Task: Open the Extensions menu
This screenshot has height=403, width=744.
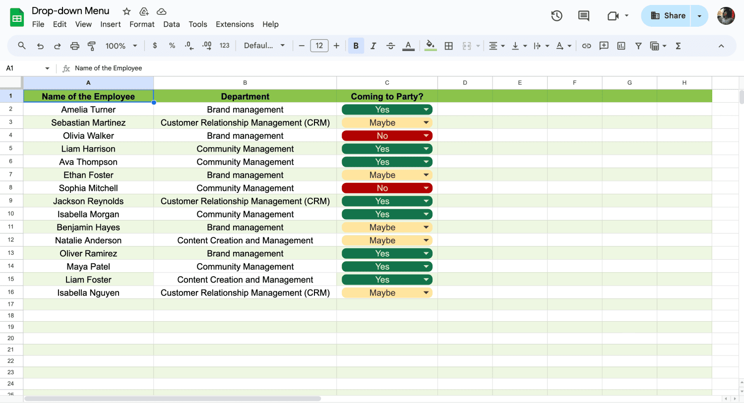Action: pos(235,24)
